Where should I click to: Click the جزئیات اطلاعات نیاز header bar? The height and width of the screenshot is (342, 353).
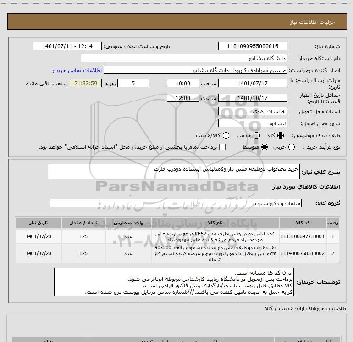click(x=177, y=22)
